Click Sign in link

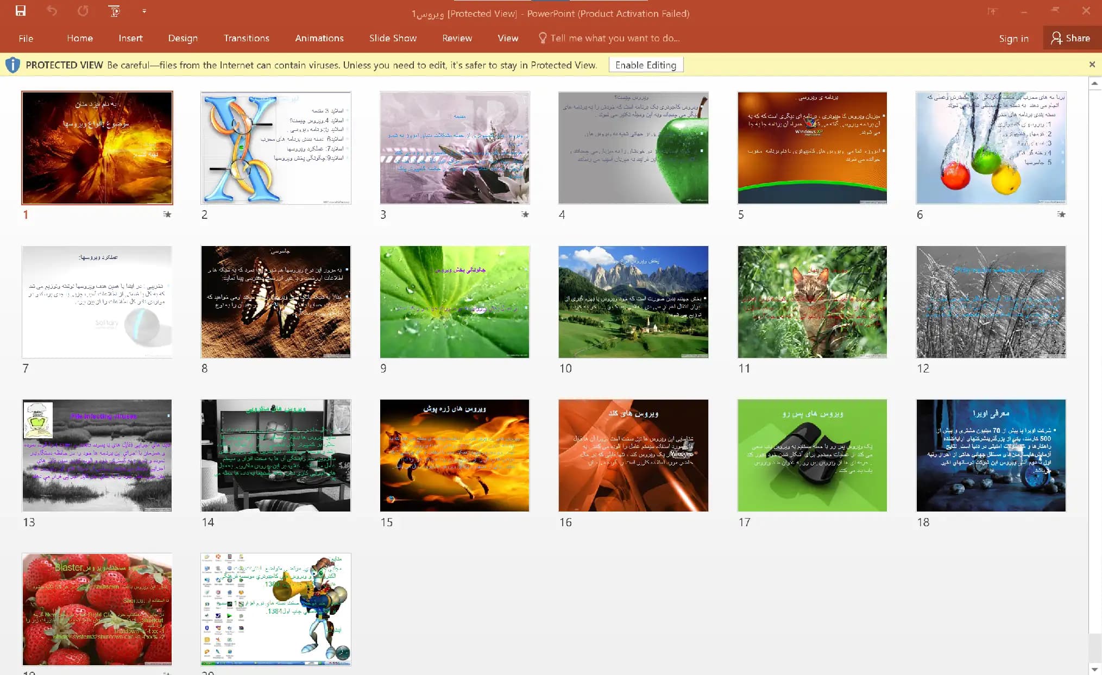coord(1013,39)
